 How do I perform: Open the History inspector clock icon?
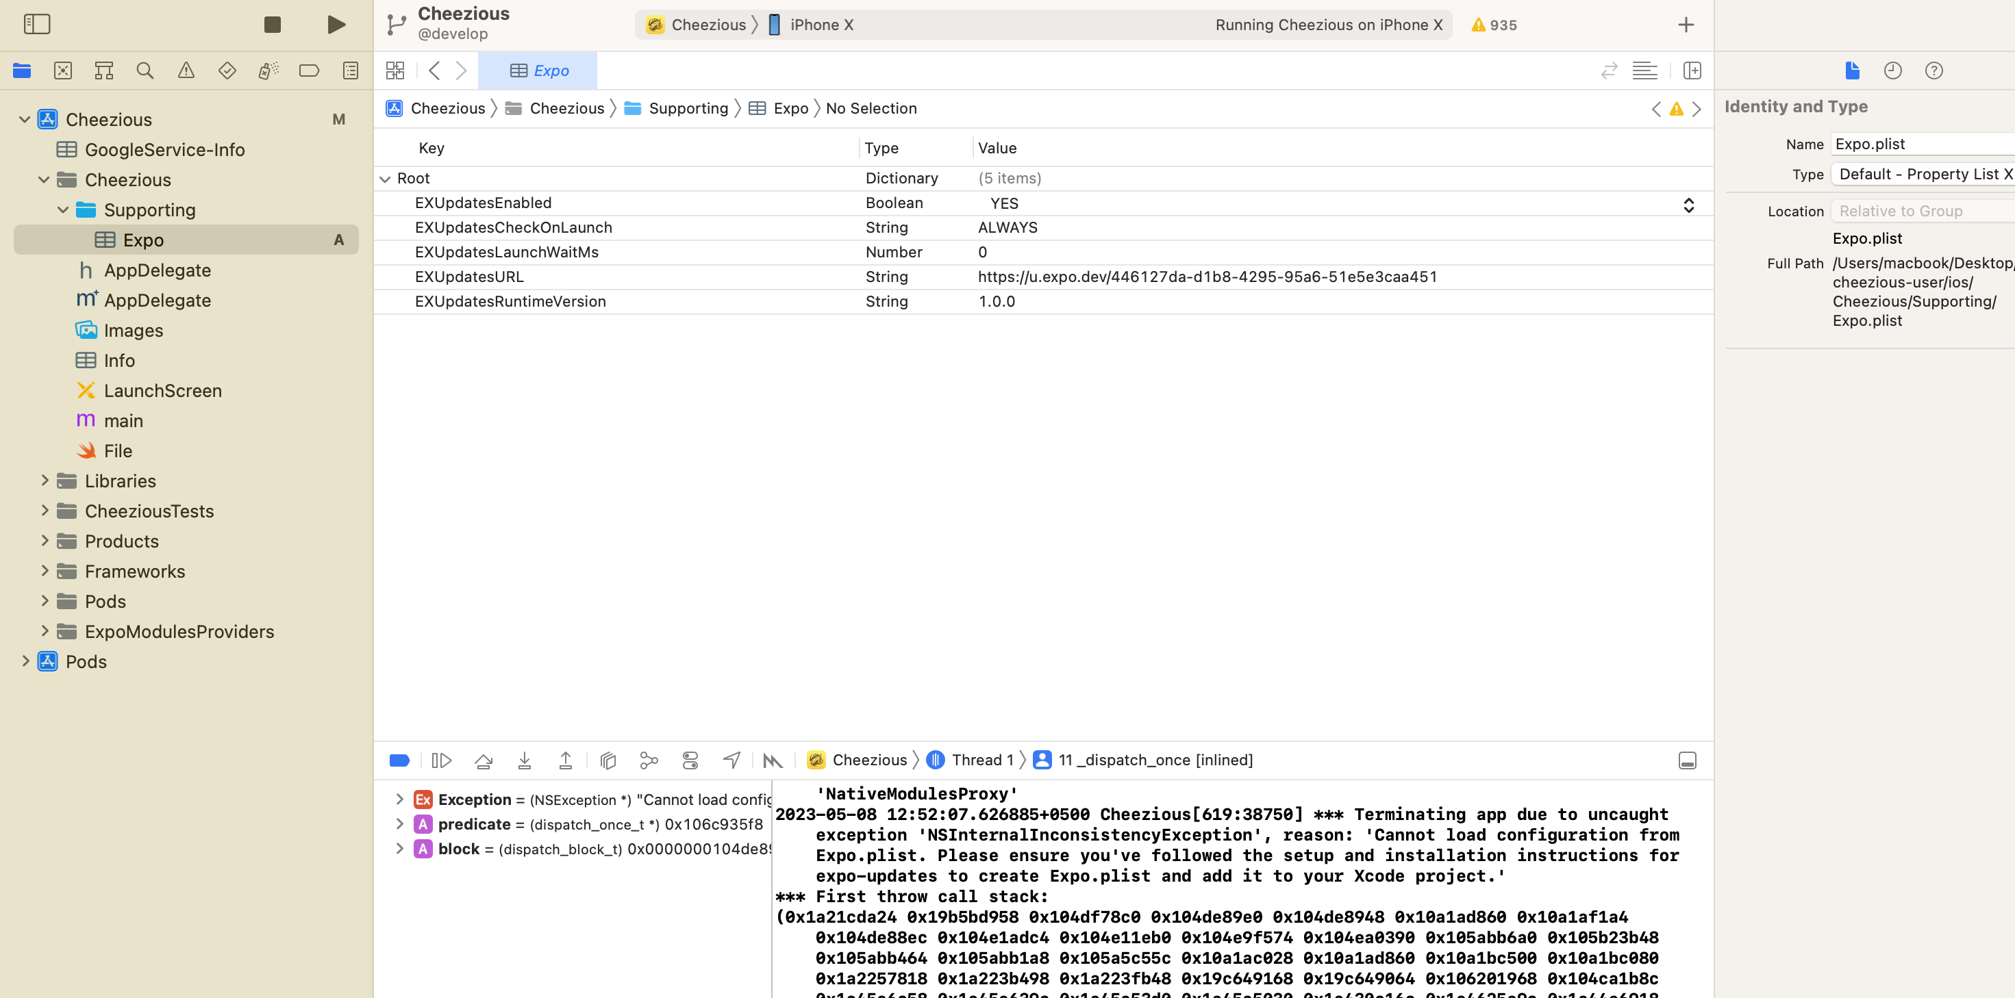click(x=1892, y=71)
